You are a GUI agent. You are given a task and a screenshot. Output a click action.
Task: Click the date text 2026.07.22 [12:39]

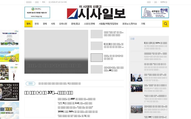coord(59,2)
